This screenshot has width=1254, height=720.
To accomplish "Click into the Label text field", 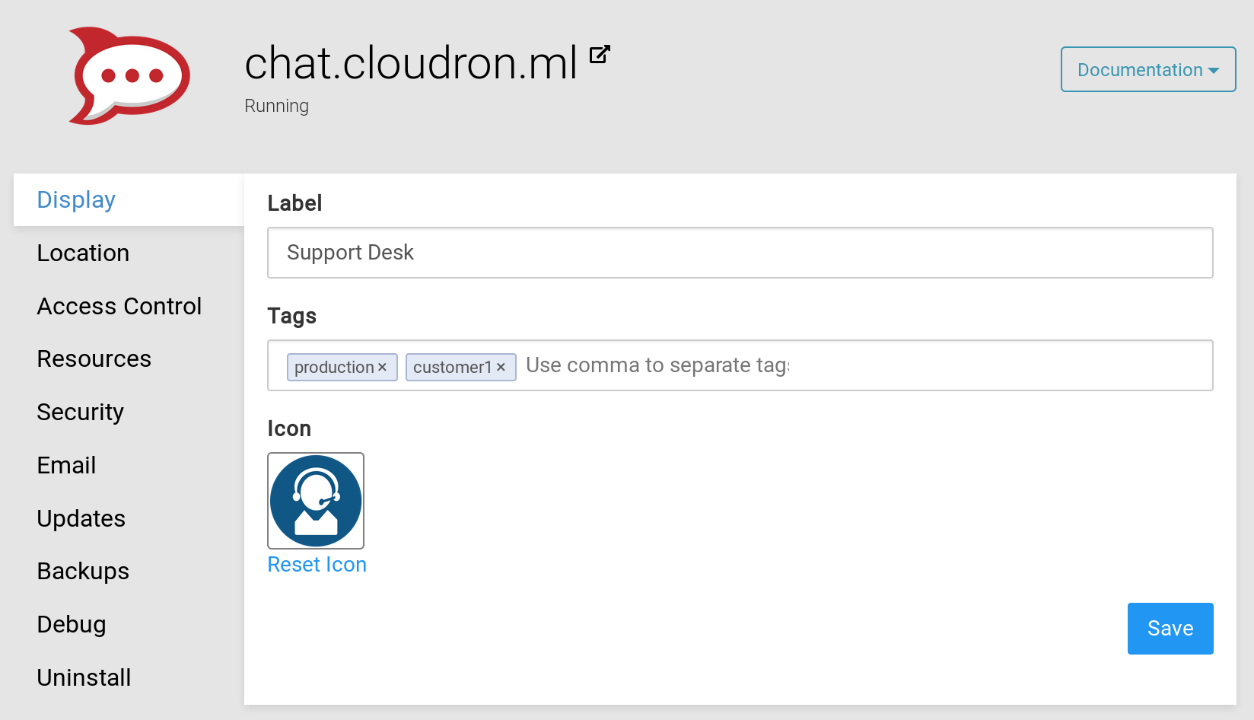I will (x=740, y=253).
